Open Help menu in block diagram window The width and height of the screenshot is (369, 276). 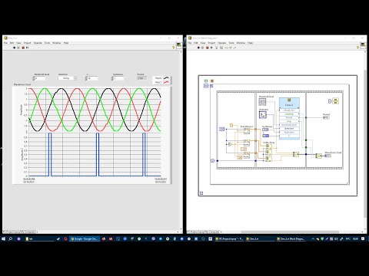point(251,43)
